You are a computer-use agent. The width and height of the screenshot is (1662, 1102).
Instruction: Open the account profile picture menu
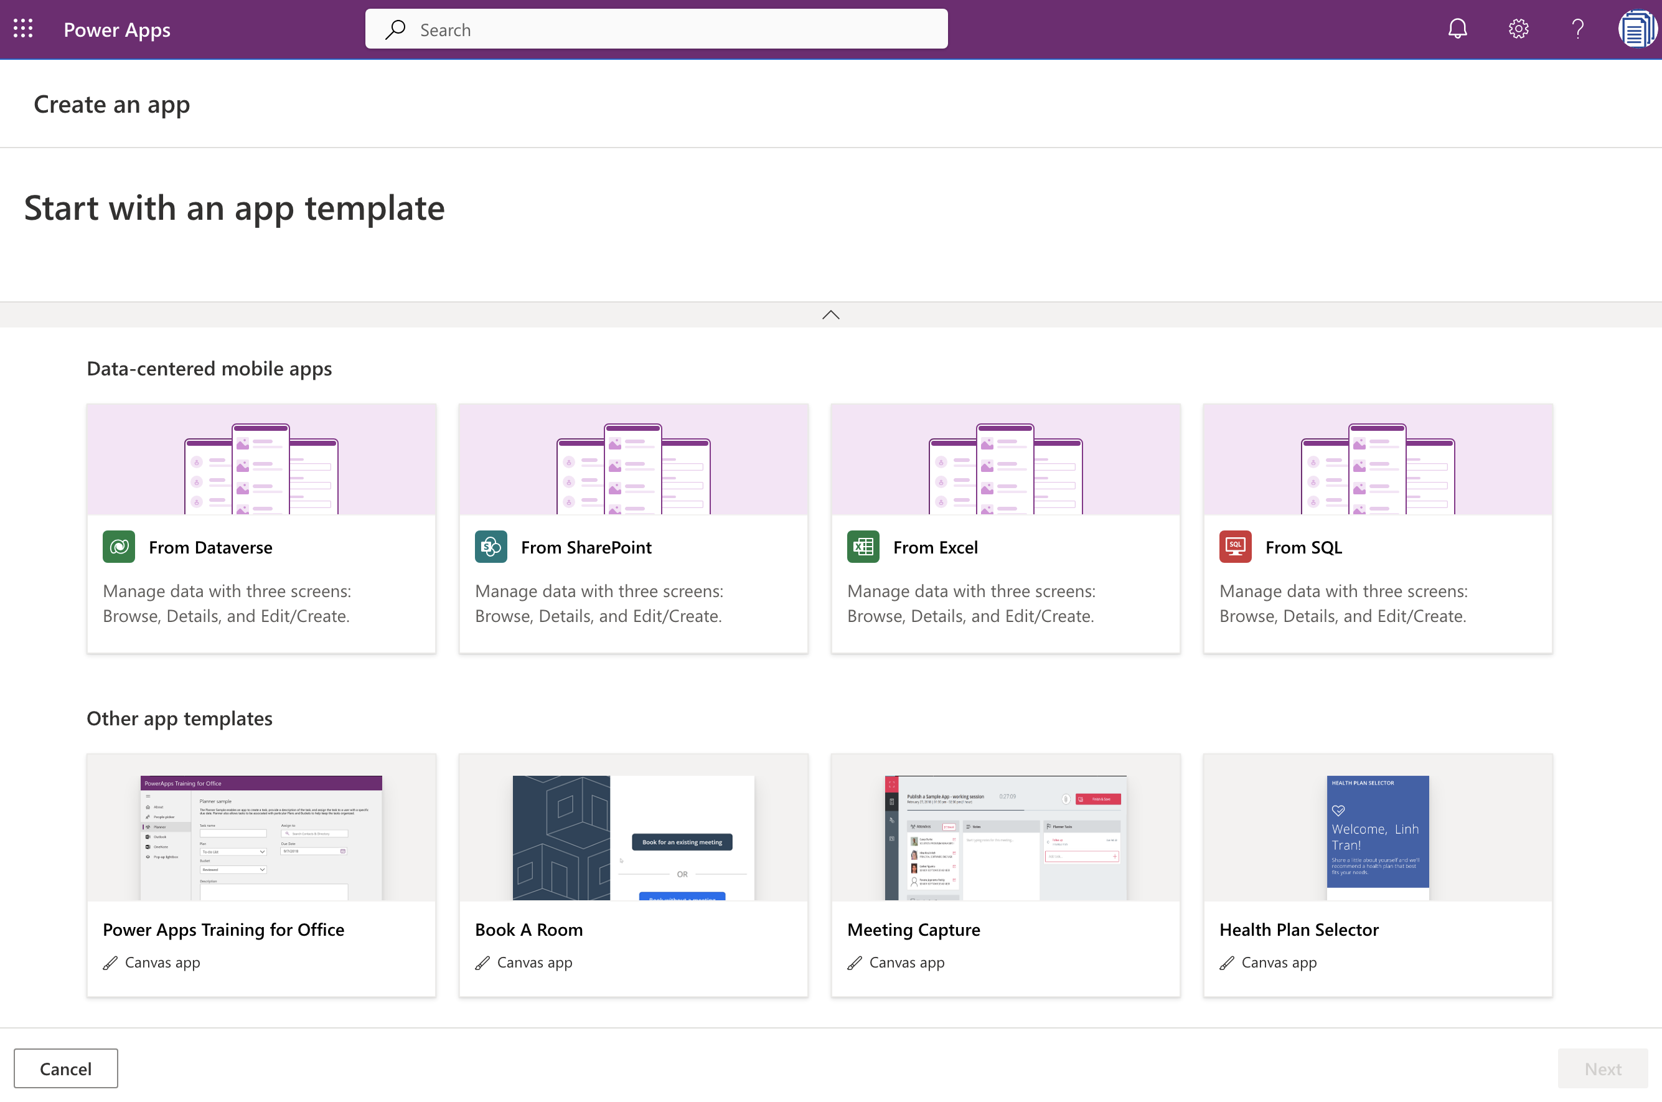1638,29
